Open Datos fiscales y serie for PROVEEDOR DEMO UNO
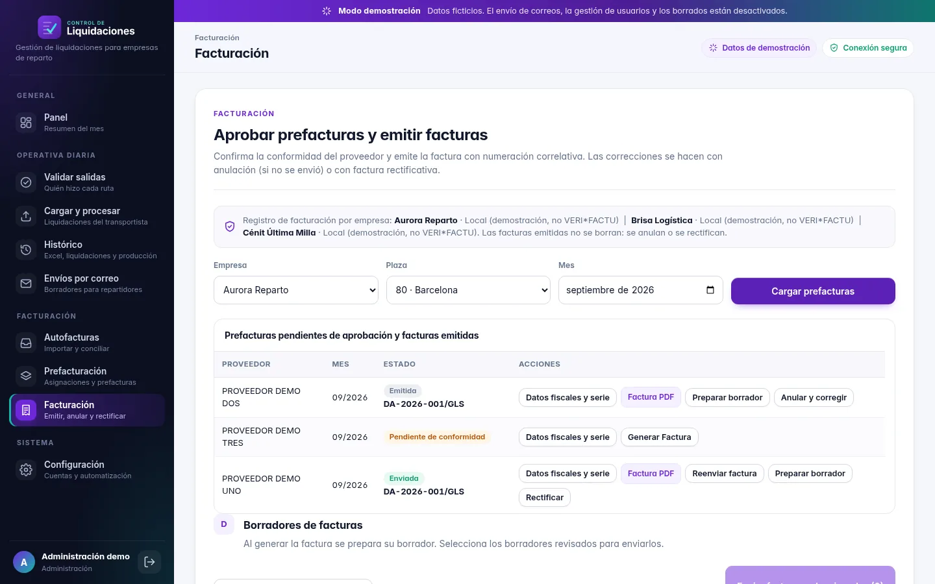This screenshot has width=935, height=584. pos(567,474)
